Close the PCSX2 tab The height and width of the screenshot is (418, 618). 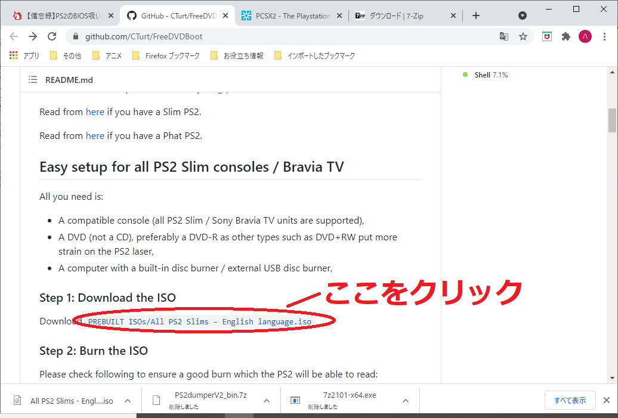[x=339, y=16]
